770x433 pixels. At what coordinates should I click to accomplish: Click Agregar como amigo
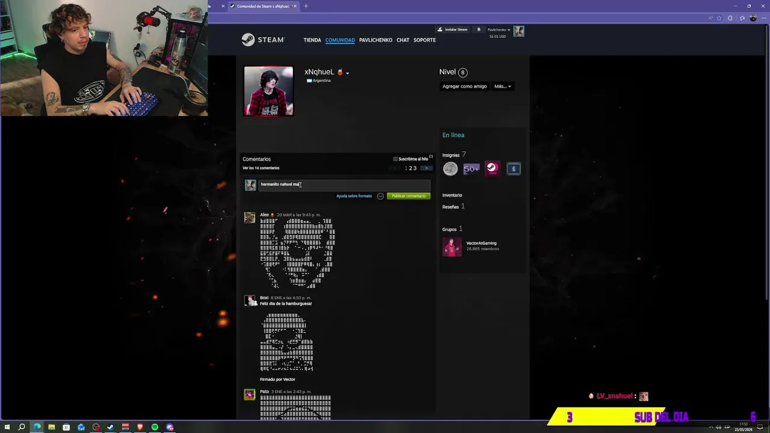point(464,87)
